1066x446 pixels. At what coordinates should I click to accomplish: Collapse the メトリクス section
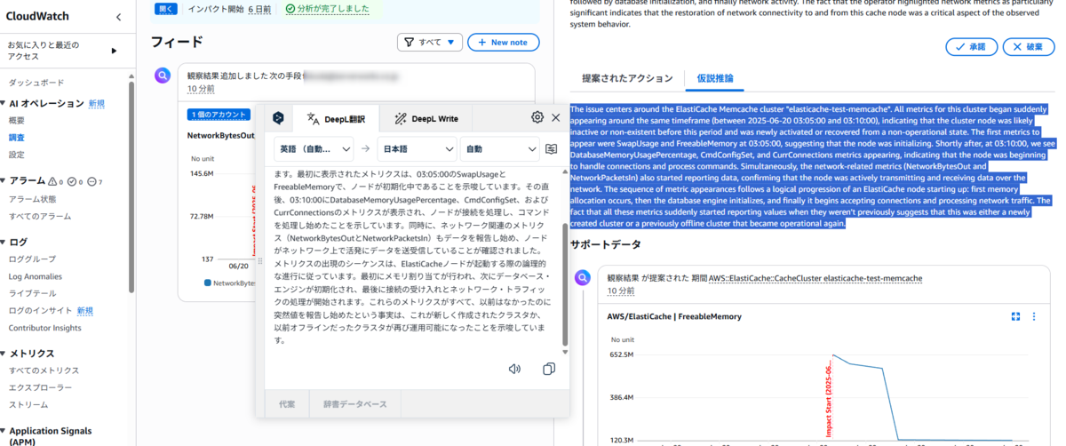click(x=3, y=354)
